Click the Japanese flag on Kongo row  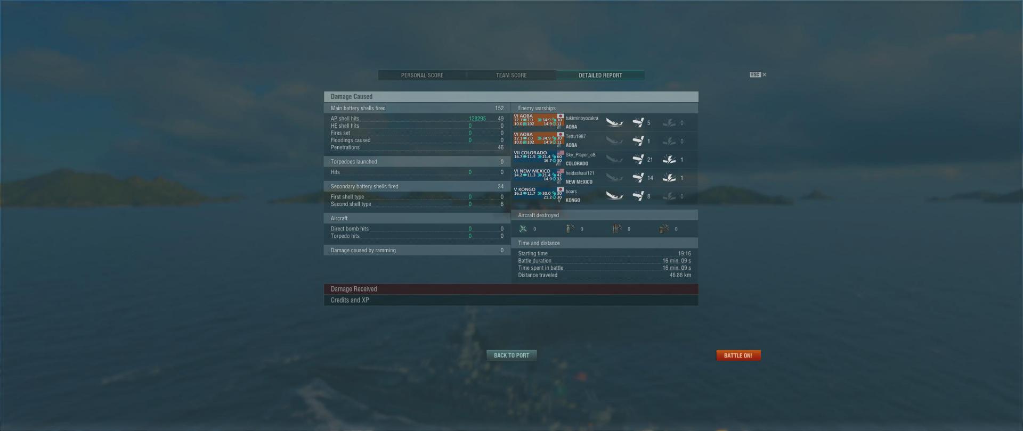[561, 189]
